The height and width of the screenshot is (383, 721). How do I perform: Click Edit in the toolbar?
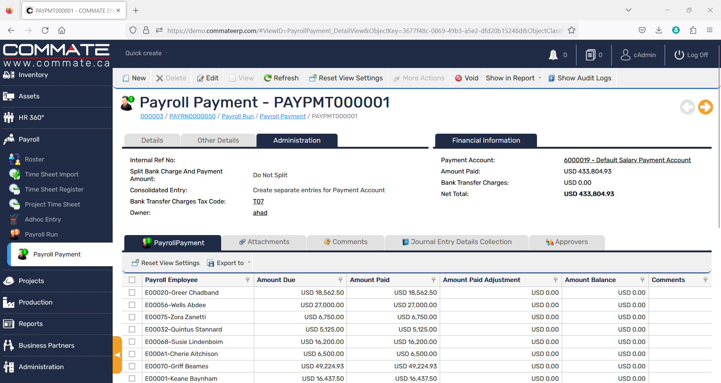click(208, 78)
